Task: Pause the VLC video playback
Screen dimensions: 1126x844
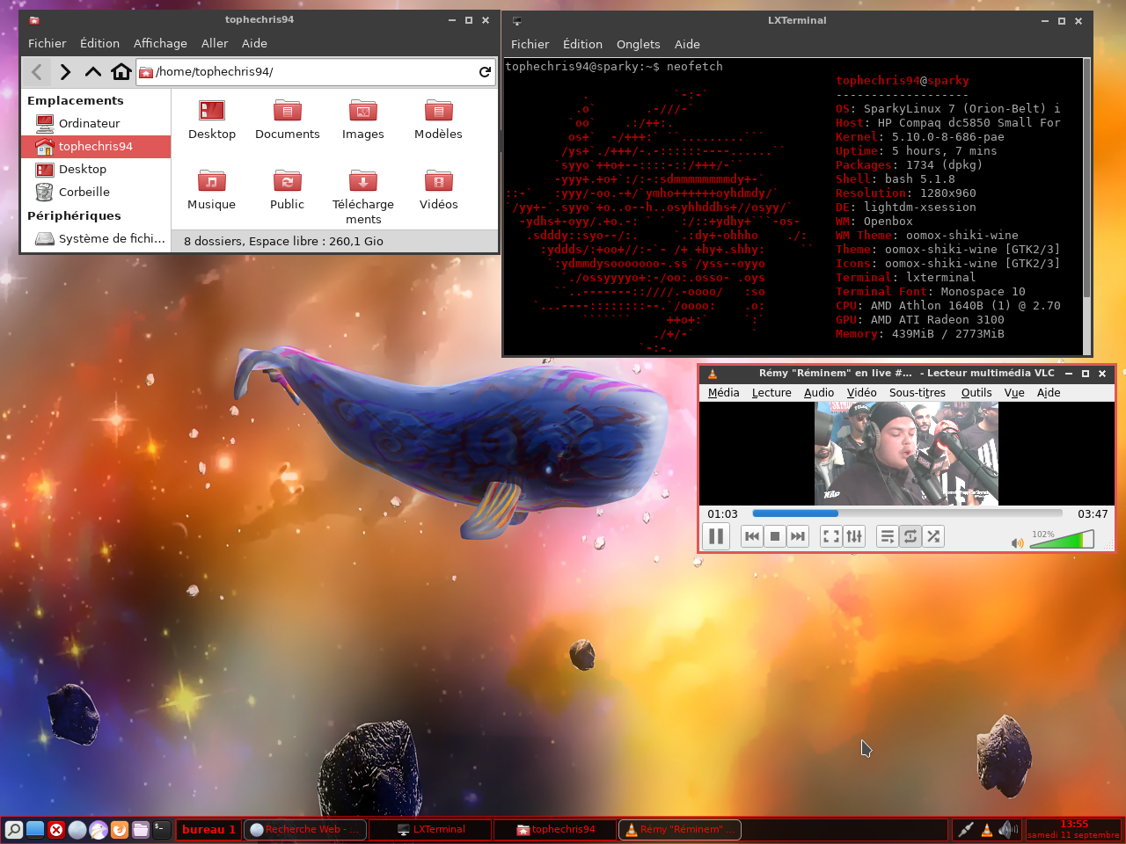Action: pos(716,536)
